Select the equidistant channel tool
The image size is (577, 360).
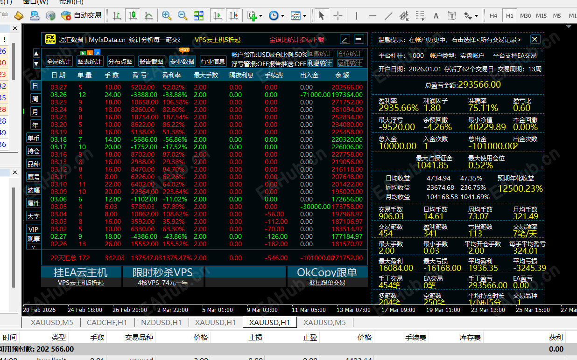404,15
